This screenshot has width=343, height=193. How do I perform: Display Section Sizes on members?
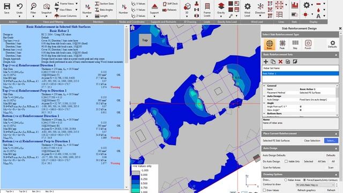(105, 4)
